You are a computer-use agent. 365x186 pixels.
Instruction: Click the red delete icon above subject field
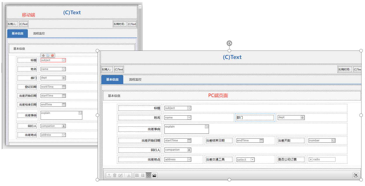pos(53,55)
